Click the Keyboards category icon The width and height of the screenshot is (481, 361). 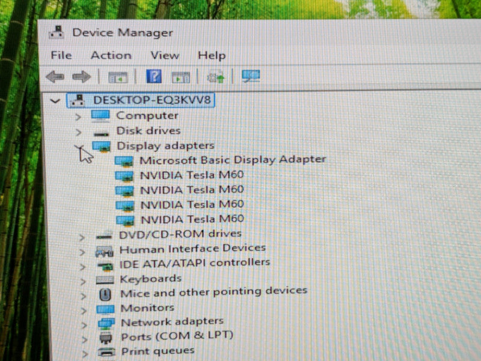[x=105, y=280]
